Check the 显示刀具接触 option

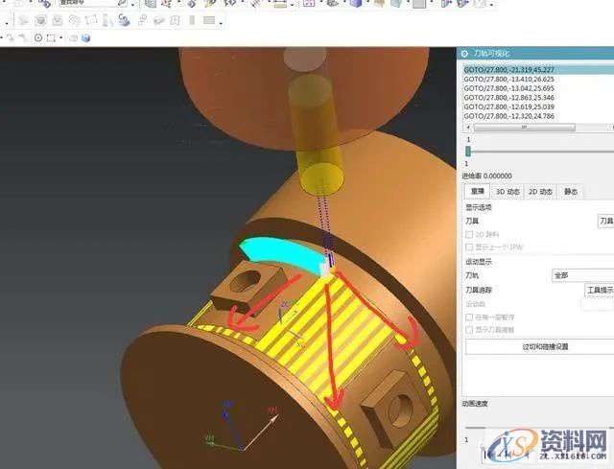click(468, 329)
